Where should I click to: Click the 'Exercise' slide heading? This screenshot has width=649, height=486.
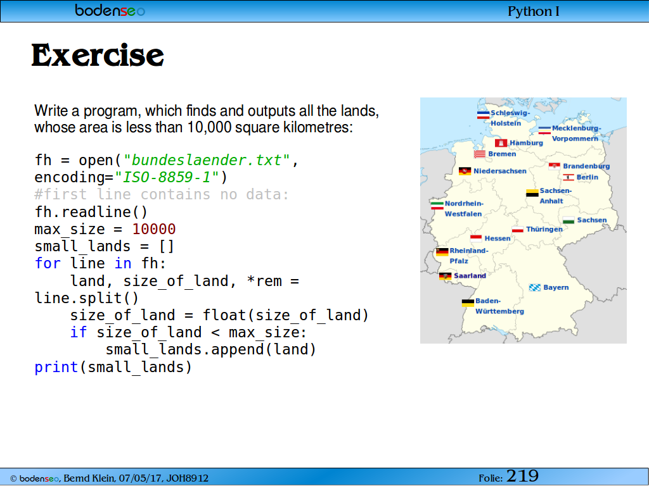pyautogui.click(x=98, y=56)
